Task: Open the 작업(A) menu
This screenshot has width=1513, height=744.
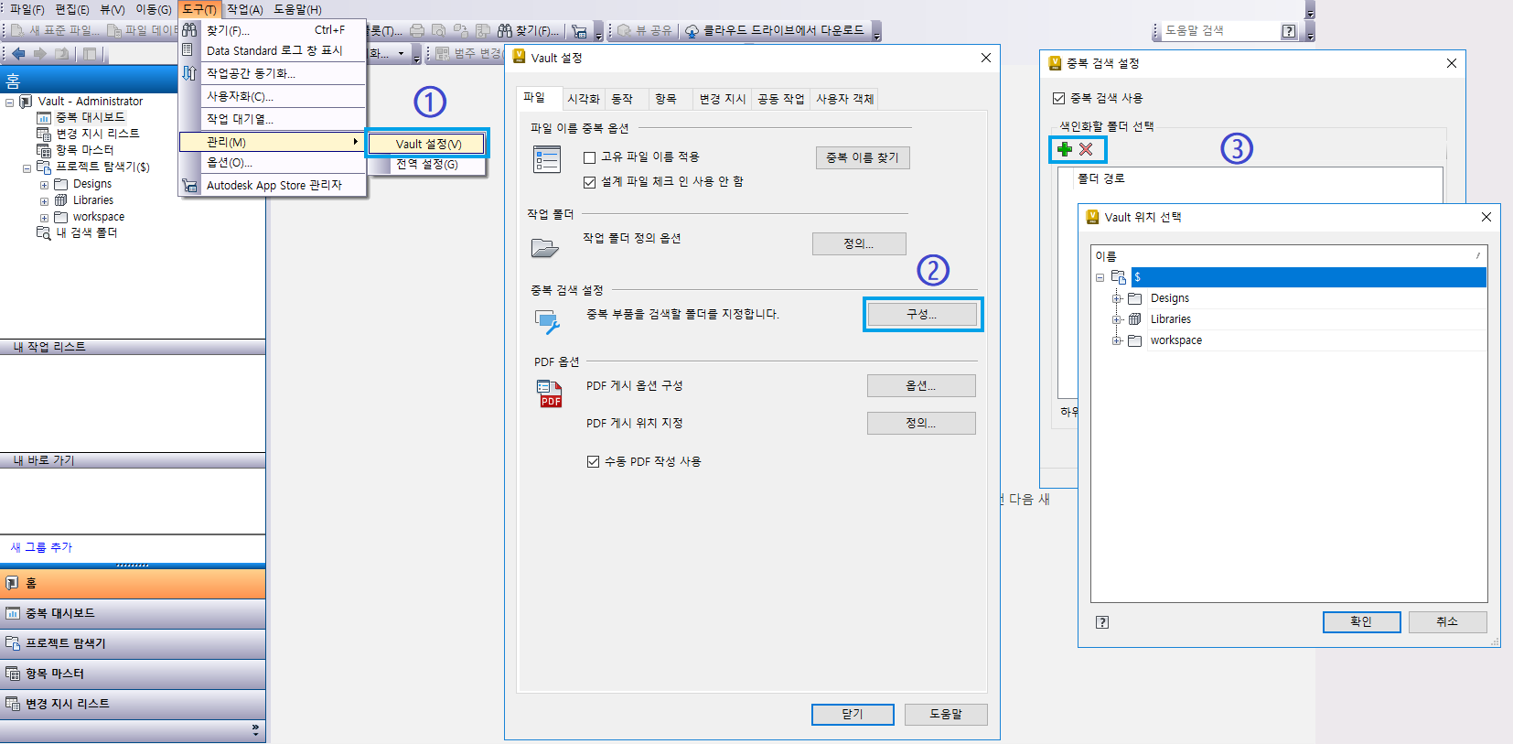Action: (x=244, y=9)
